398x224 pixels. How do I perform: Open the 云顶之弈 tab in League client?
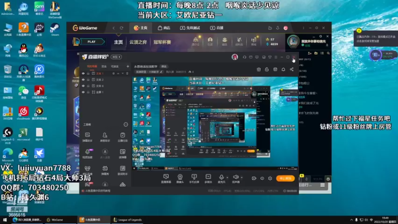pos(138,42)
